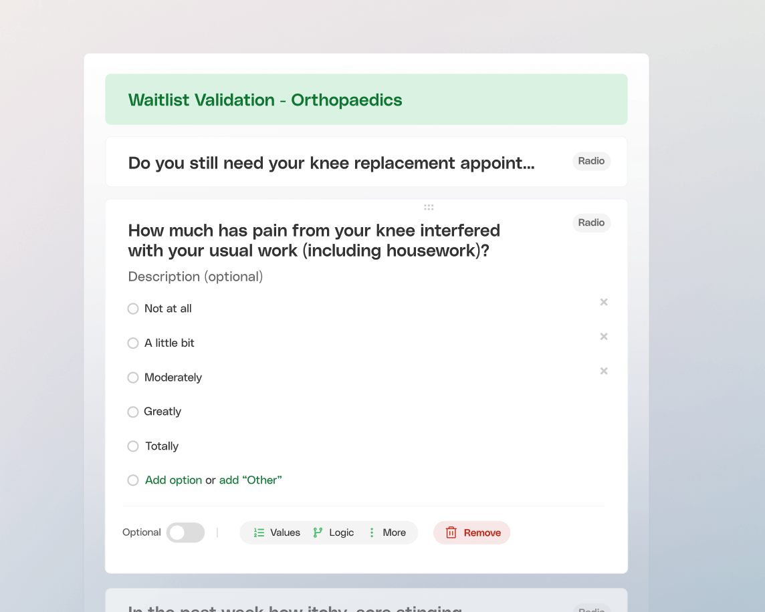Select the "Greatly" radio option

pyautogui.click(x=133, y=412)
